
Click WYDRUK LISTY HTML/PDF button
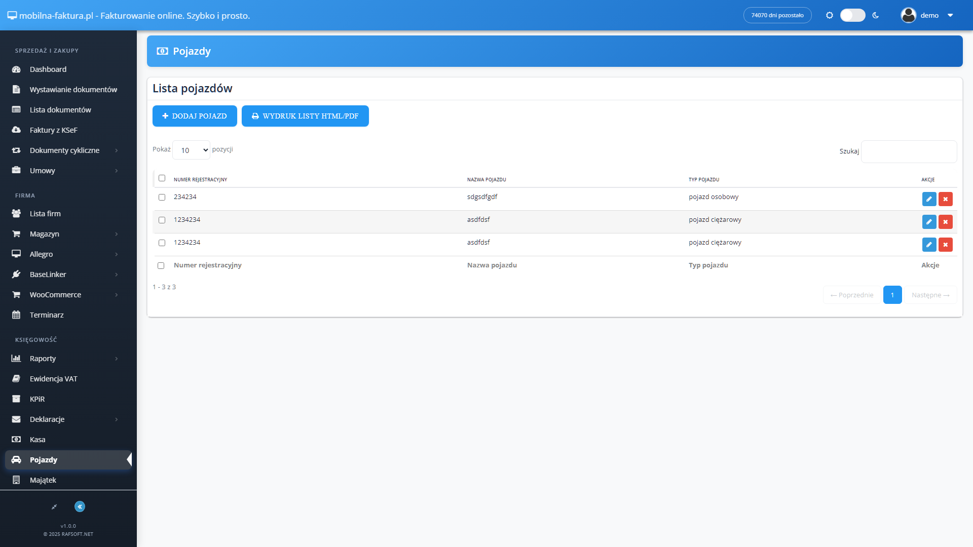click(305, 116)
